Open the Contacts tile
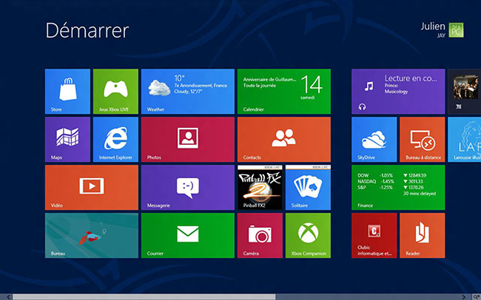The width and height of the screenshot is (481, 300). pyautogui.click(x=284, y=140)
